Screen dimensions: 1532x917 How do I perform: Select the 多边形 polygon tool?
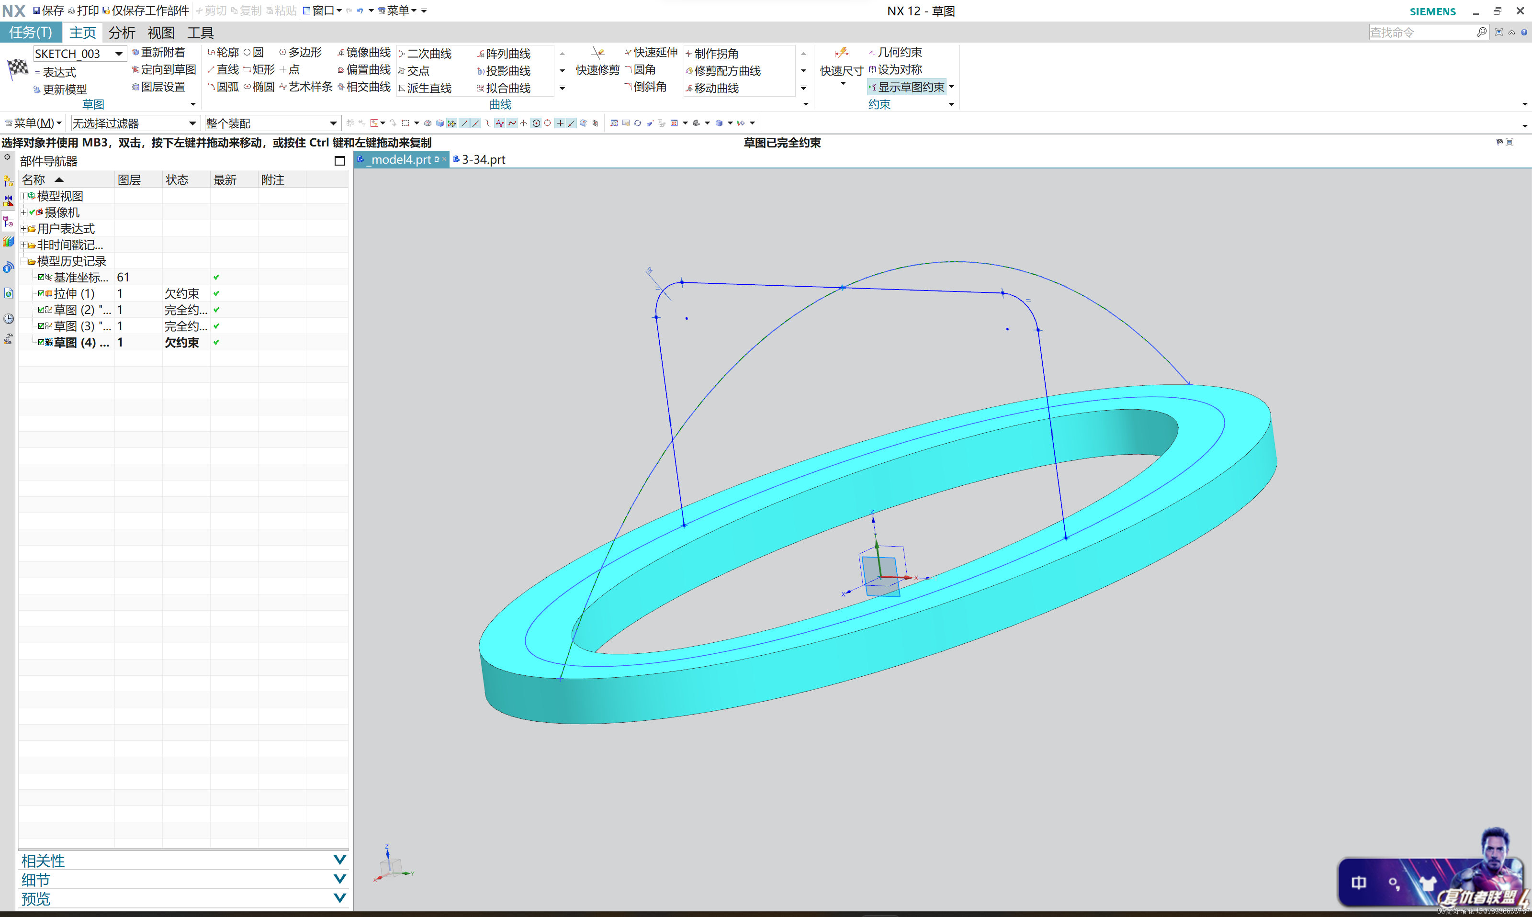[x=300, y=53]
